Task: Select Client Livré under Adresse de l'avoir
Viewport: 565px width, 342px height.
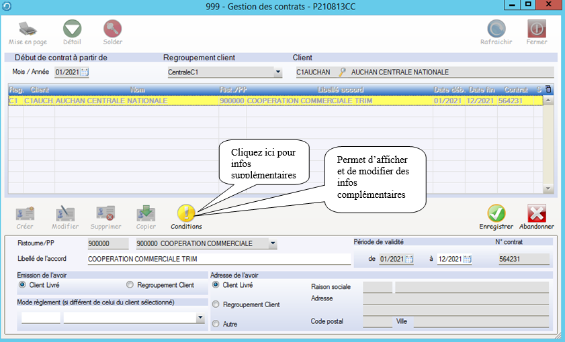Action: [216, 284]
